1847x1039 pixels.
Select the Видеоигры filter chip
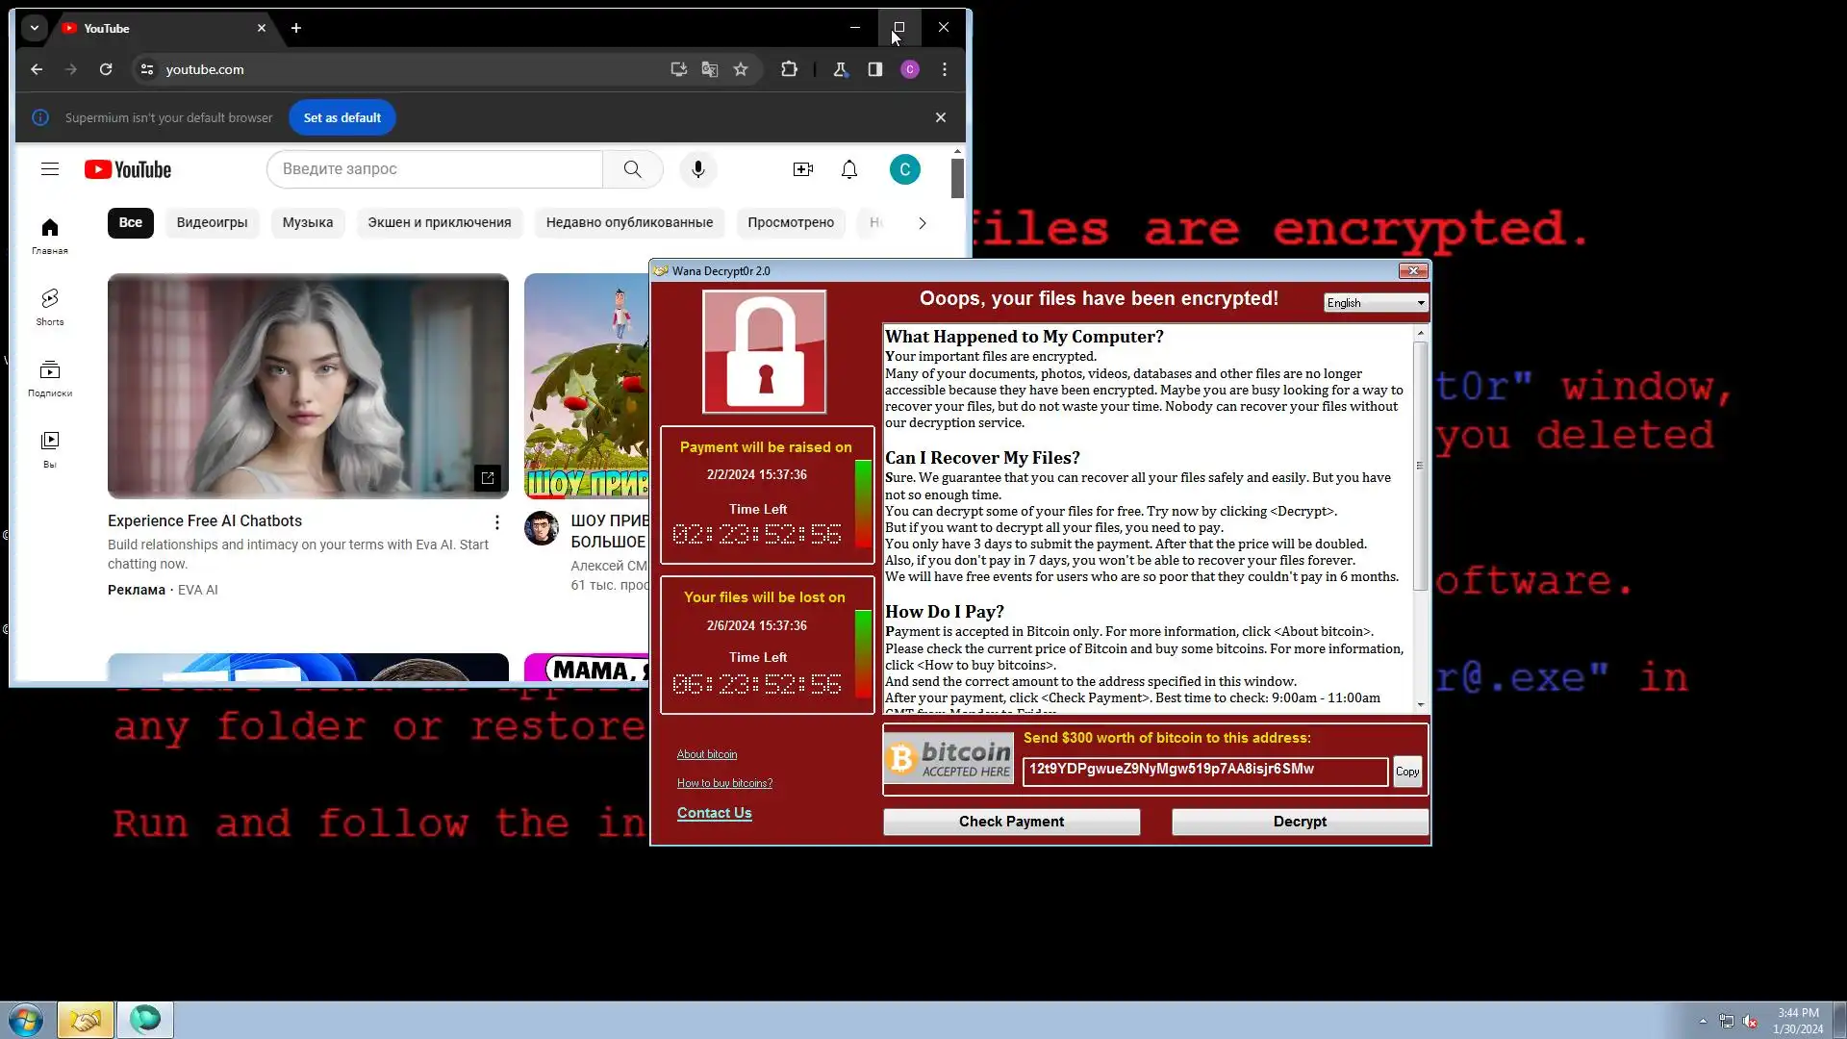212,222
